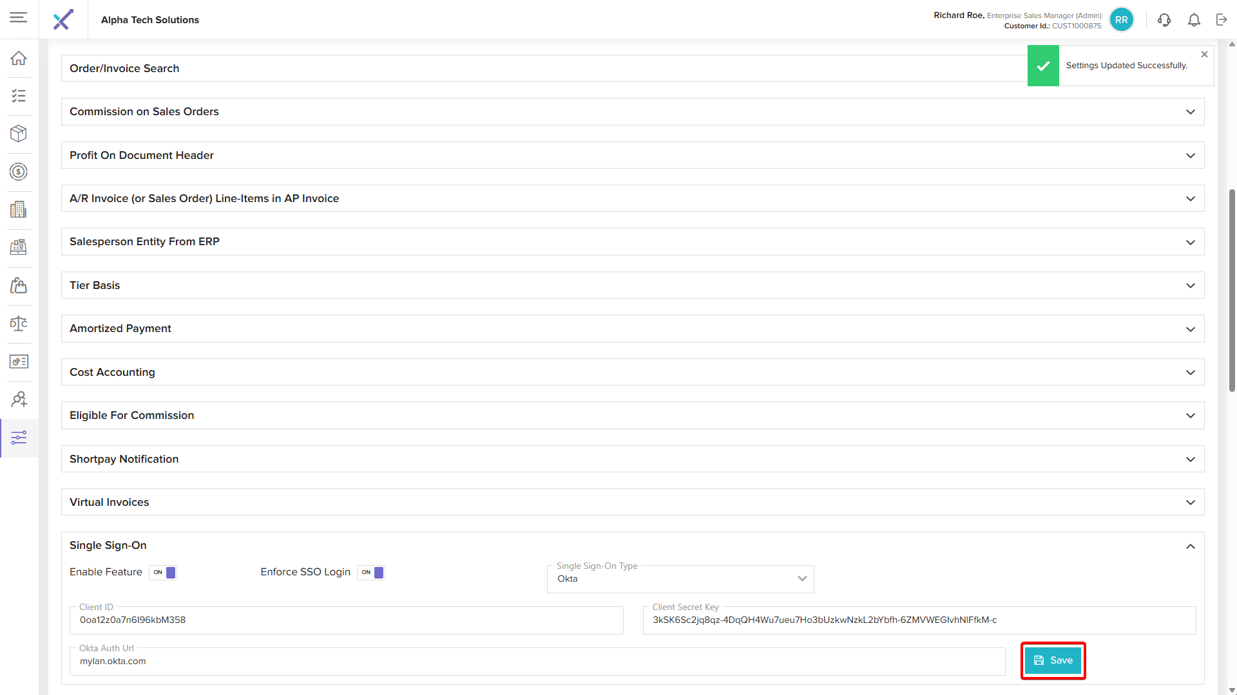Click the vertical page scrollbar
The width and height of the screenshot is (1237, 695).
point(1232,290)
